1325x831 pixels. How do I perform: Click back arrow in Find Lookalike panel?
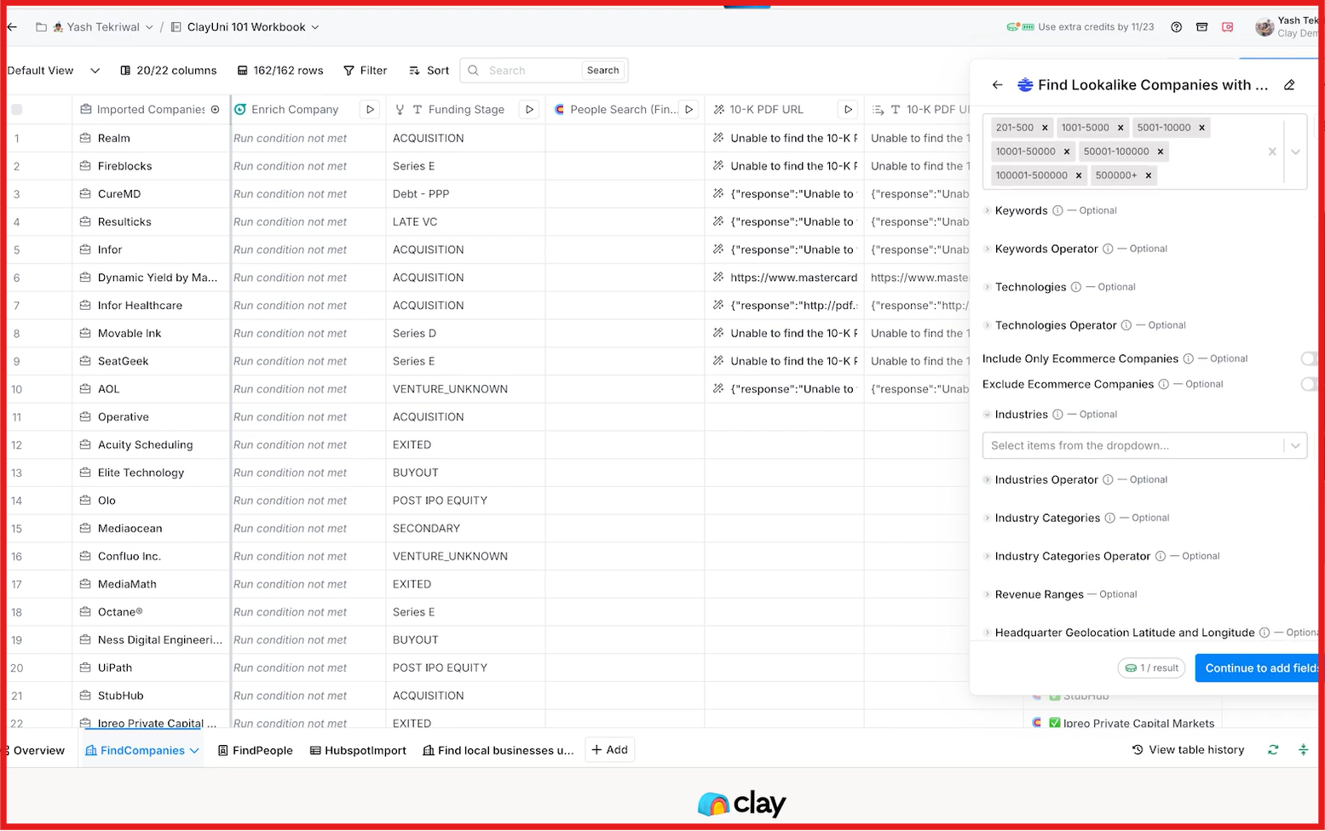pyautogui.click(x=997, y=85)
